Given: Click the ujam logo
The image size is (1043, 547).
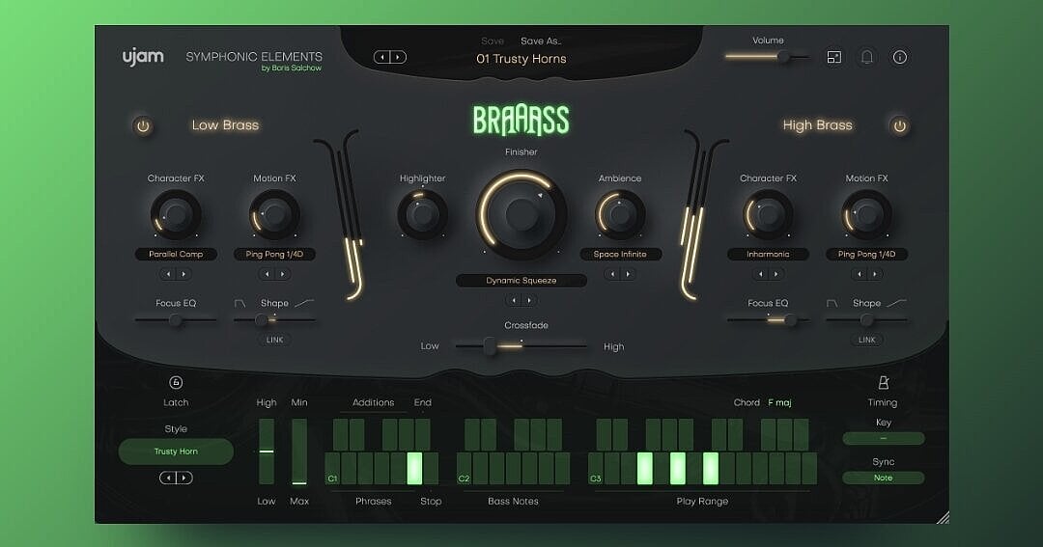Looking at the screenshot, I should point(143,57).
